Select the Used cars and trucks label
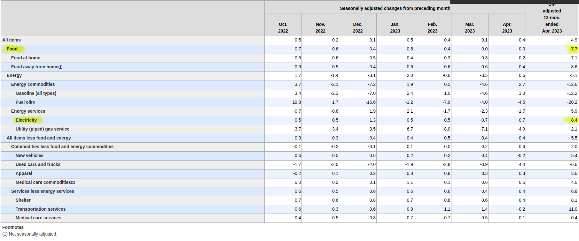The width and height of the screenshot is (579, 241). click(x=38, y=164)
